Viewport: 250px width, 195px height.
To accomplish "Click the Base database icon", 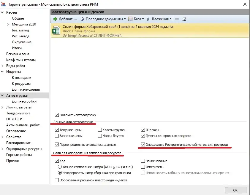I will 130,19.
